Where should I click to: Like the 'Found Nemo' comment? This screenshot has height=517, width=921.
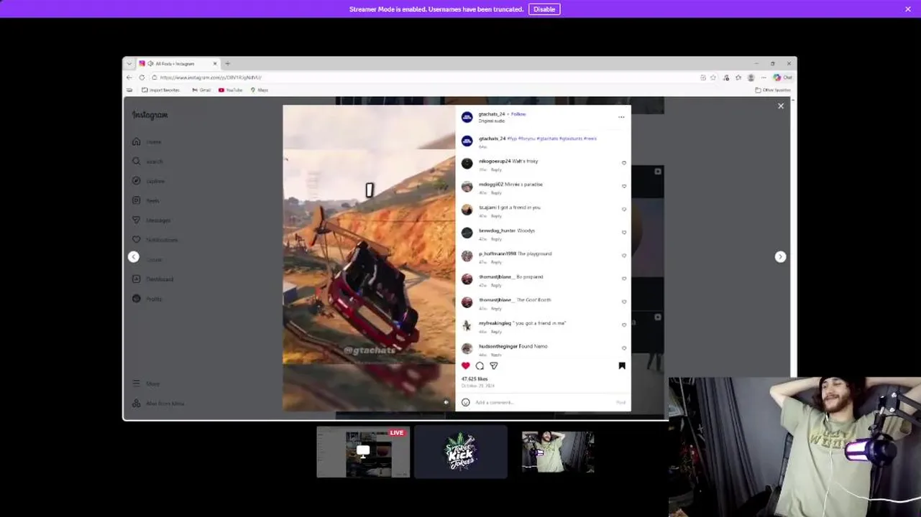[x=623, y=348]
